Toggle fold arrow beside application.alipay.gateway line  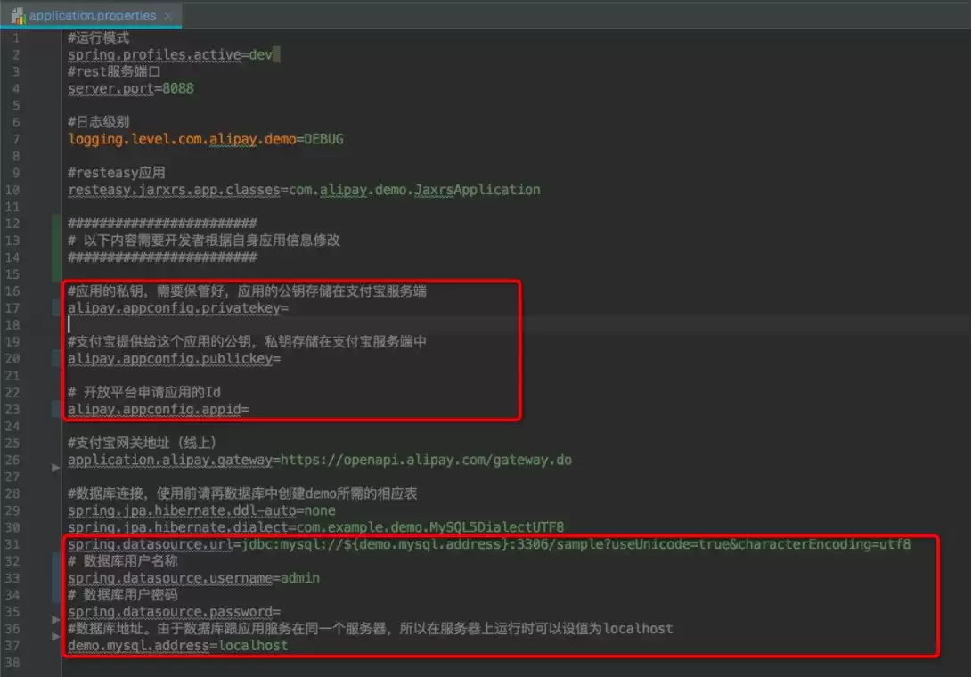pyautogui.click(x=56, y=468)
